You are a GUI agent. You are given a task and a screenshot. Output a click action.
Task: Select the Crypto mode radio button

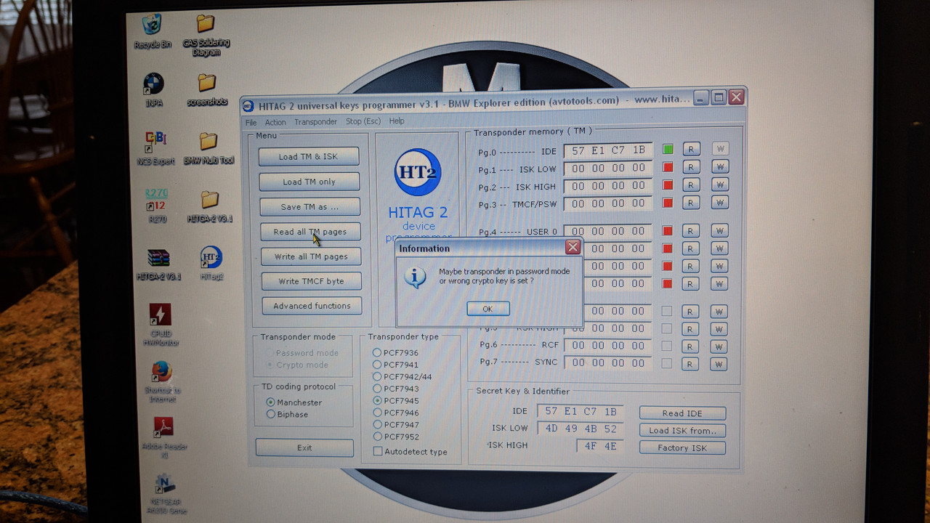coord(297,365)
